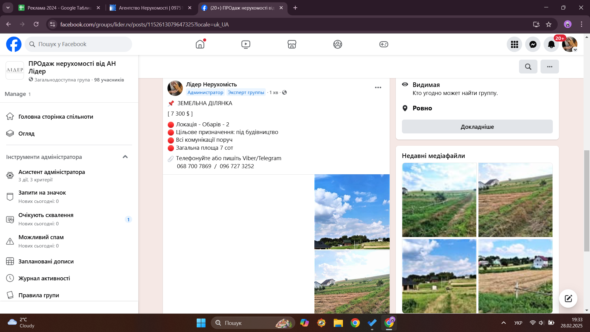This screenshot has width=590, height=332.
Task: Bookmark page with star icon
Action: pos(549,24)
